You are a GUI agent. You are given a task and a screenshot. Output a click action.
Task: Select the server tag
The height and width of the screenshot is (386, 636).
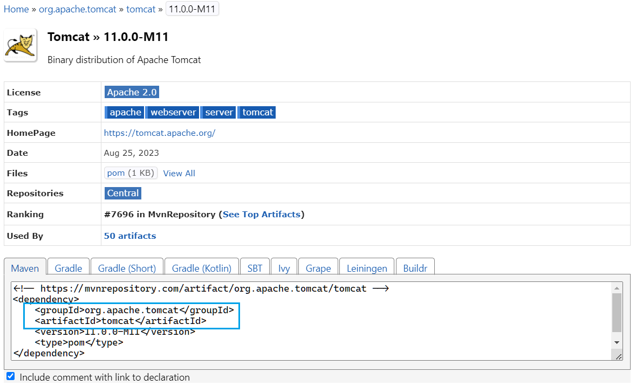(x=219, y=112)
